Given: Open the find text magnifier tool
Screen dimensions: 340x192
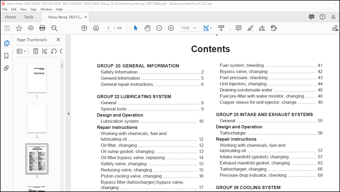Looking at the screenshot, I should click(55, 28).
